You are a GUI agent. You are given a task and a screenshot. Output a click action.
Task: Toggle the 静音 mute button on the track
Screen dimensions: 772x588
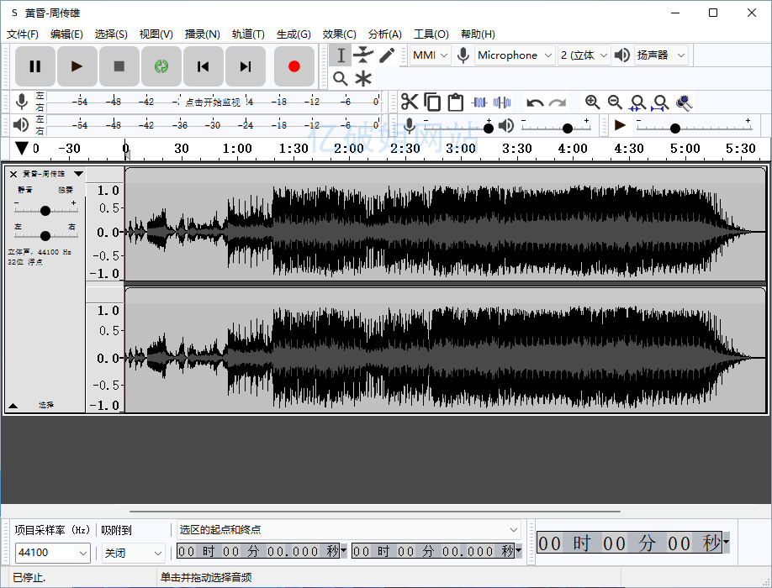coord(25,190)
